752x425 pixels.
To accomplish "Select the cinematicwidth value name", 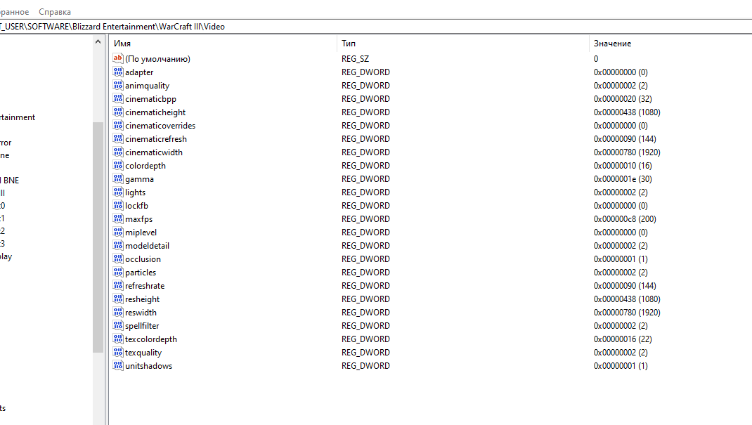I will 153,152.
